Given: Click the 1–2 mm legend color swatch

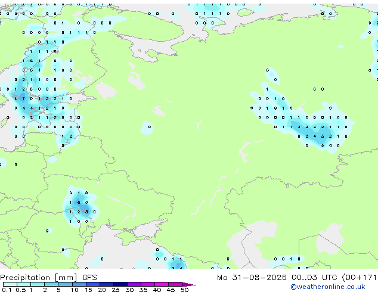Looking at the screenshot, I should pyautogui.click(x=38, y=284).
